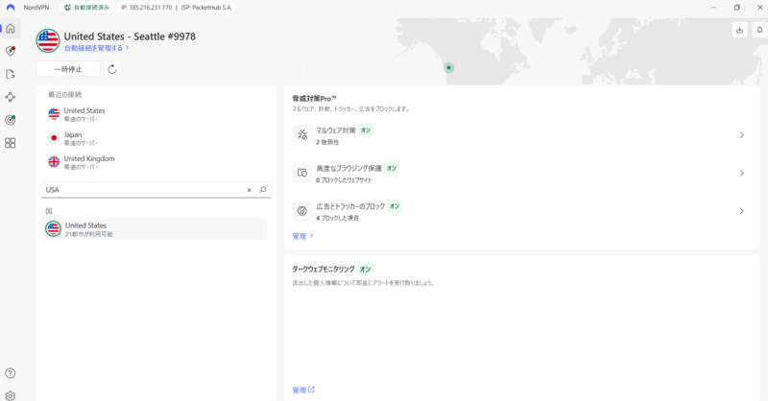Select recent connection United Kingdom
The height and width of the screenshot is (401, 768).
(155, 162)
